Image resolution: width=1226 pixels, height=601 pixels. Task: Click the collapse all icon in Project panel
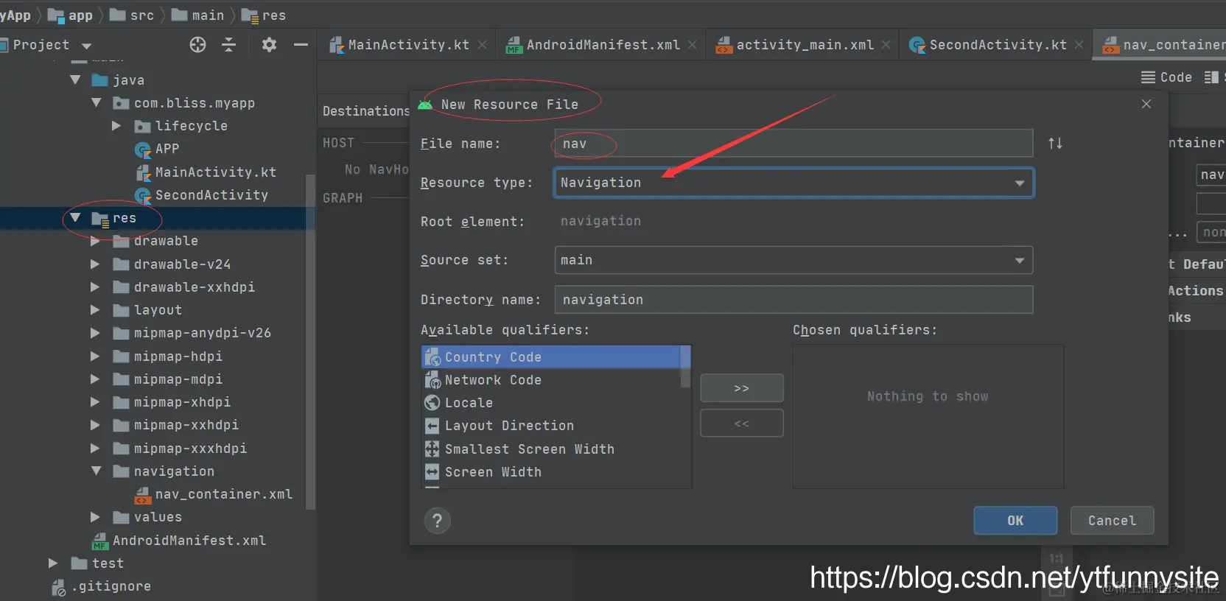pyautogui.click(x=229, y=45)
